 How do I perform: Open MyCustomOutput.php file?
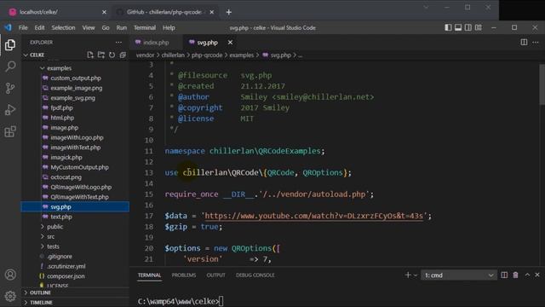79,167
